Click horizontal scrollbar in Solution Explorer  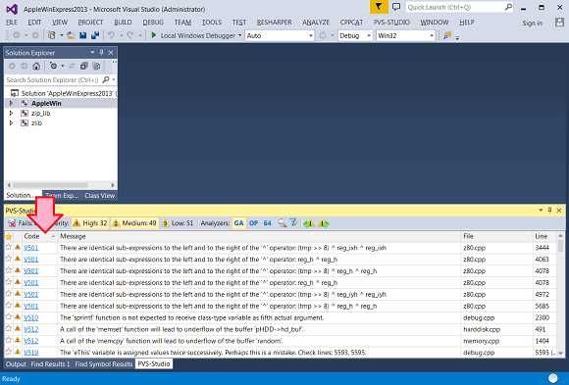pos(50,185)
